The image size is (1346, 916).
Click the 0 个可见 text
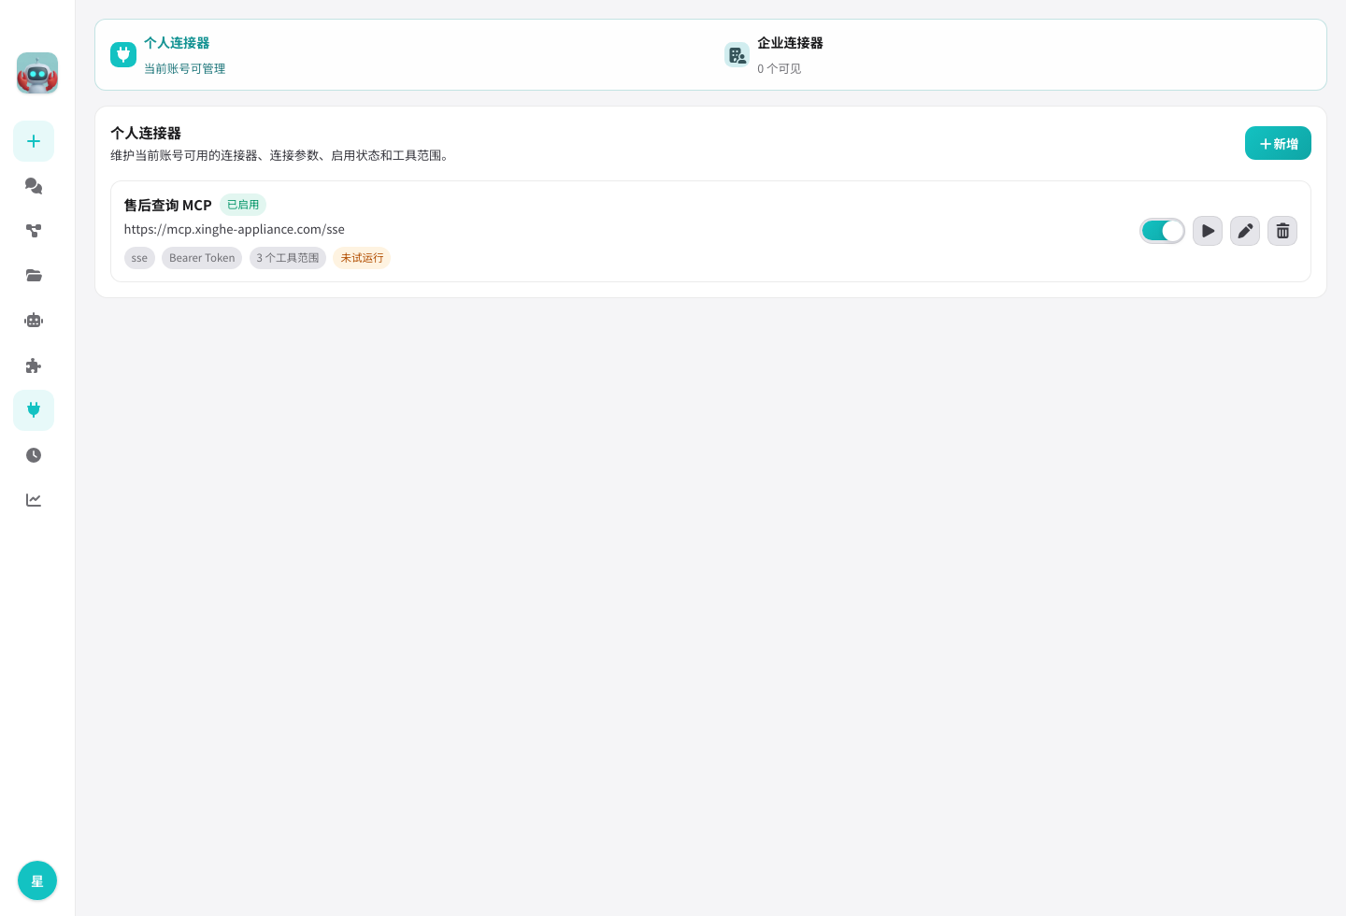(x=779, y=68)
